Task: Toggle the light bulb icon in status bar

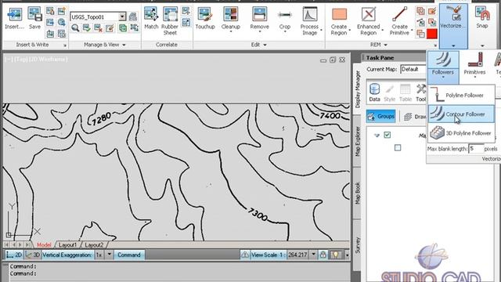Action: 336,255
